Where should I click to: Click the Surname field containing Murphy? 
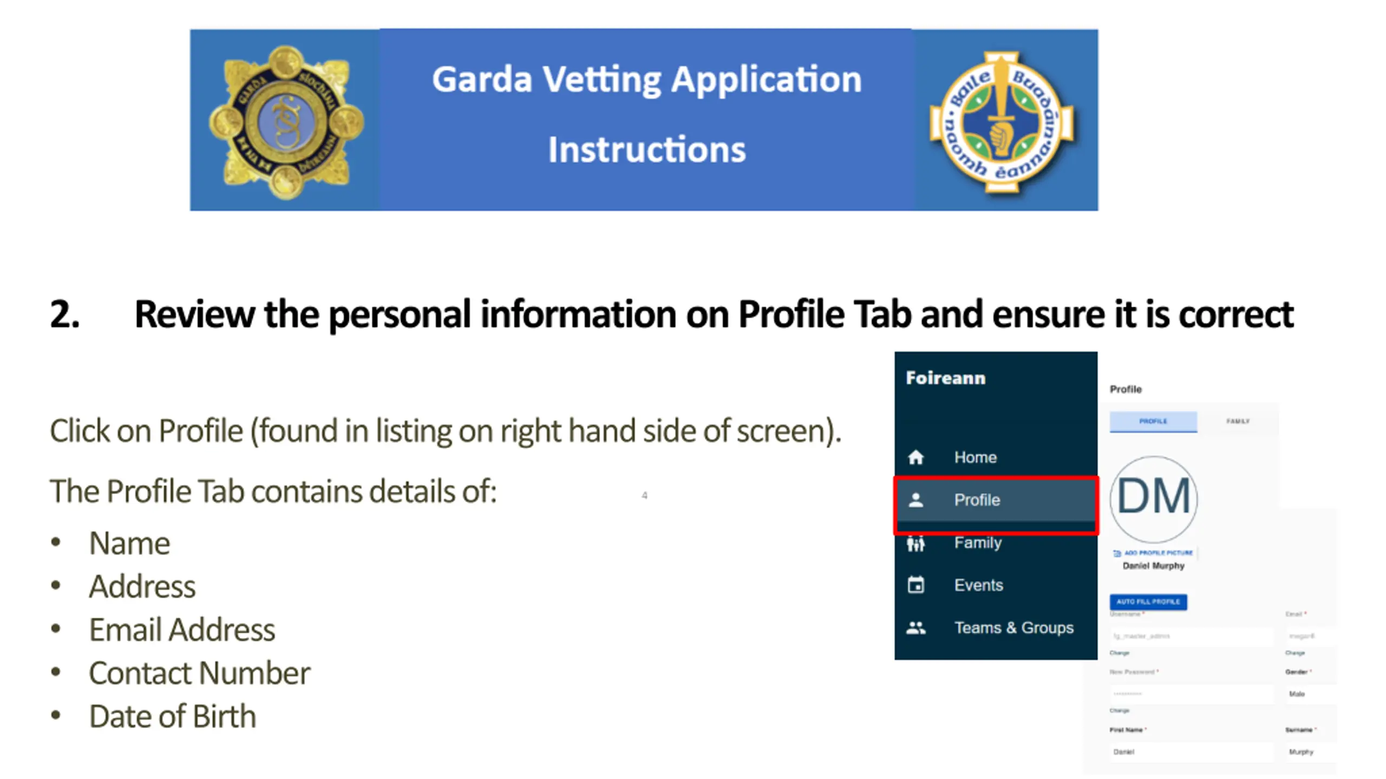[1310, 752]
